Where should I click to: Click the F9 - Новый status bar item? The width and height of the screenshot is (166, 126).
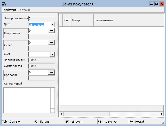(x=144, y=122)
